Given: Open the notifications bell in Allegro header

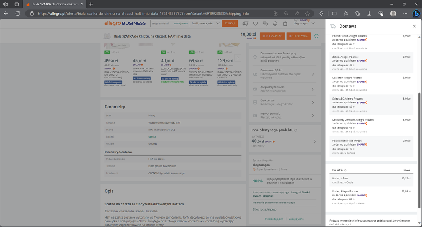Looking at the screenshot, I should 275,24.
